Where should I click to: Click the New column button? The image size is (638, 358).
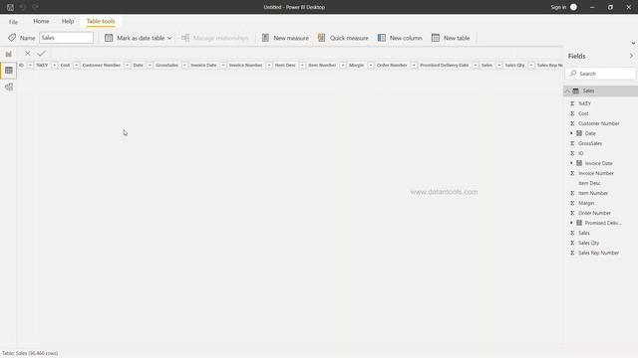click(x=400, y=38)
